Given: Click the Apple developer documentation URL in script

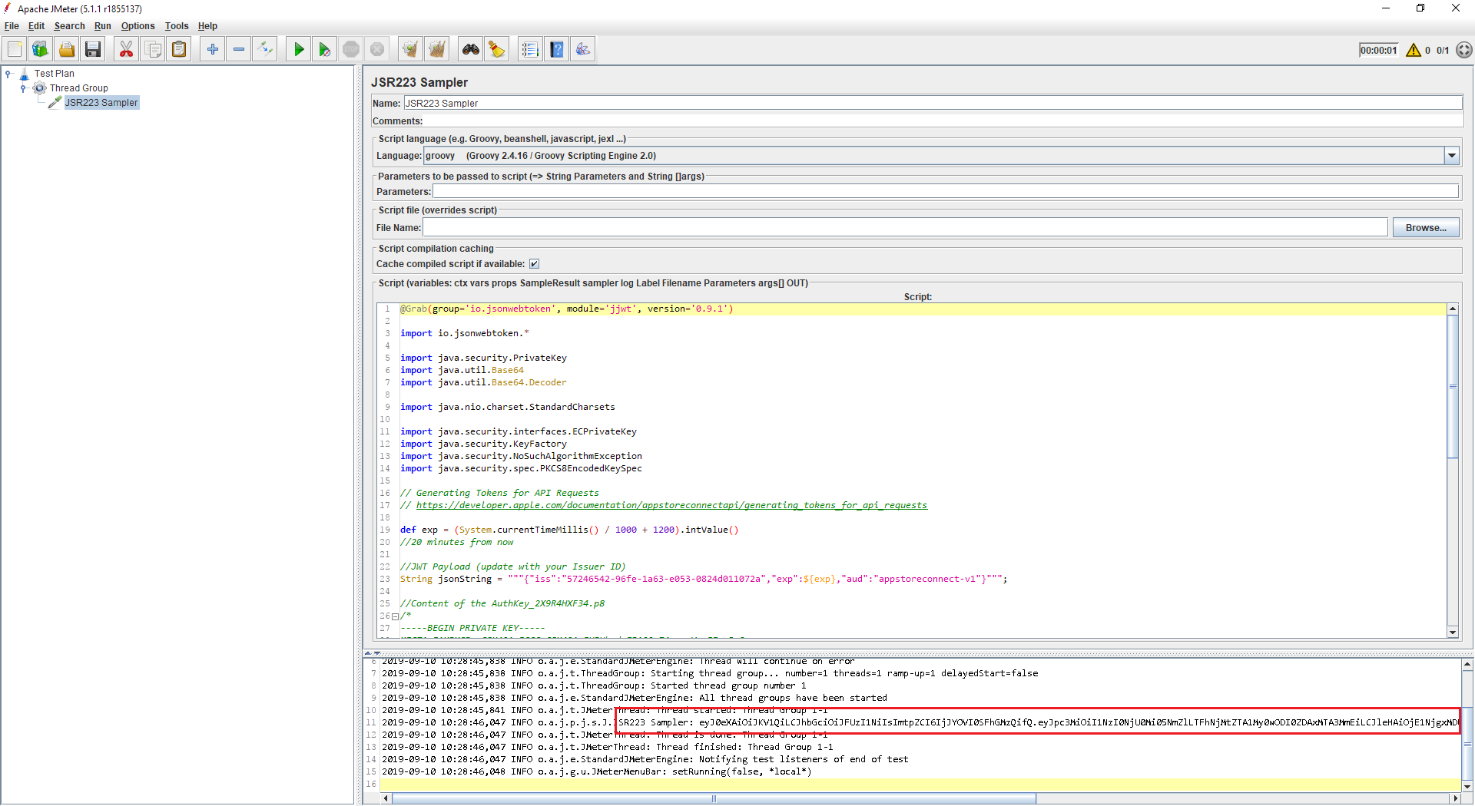Looking at the screenshot, I should click(671, 505).
